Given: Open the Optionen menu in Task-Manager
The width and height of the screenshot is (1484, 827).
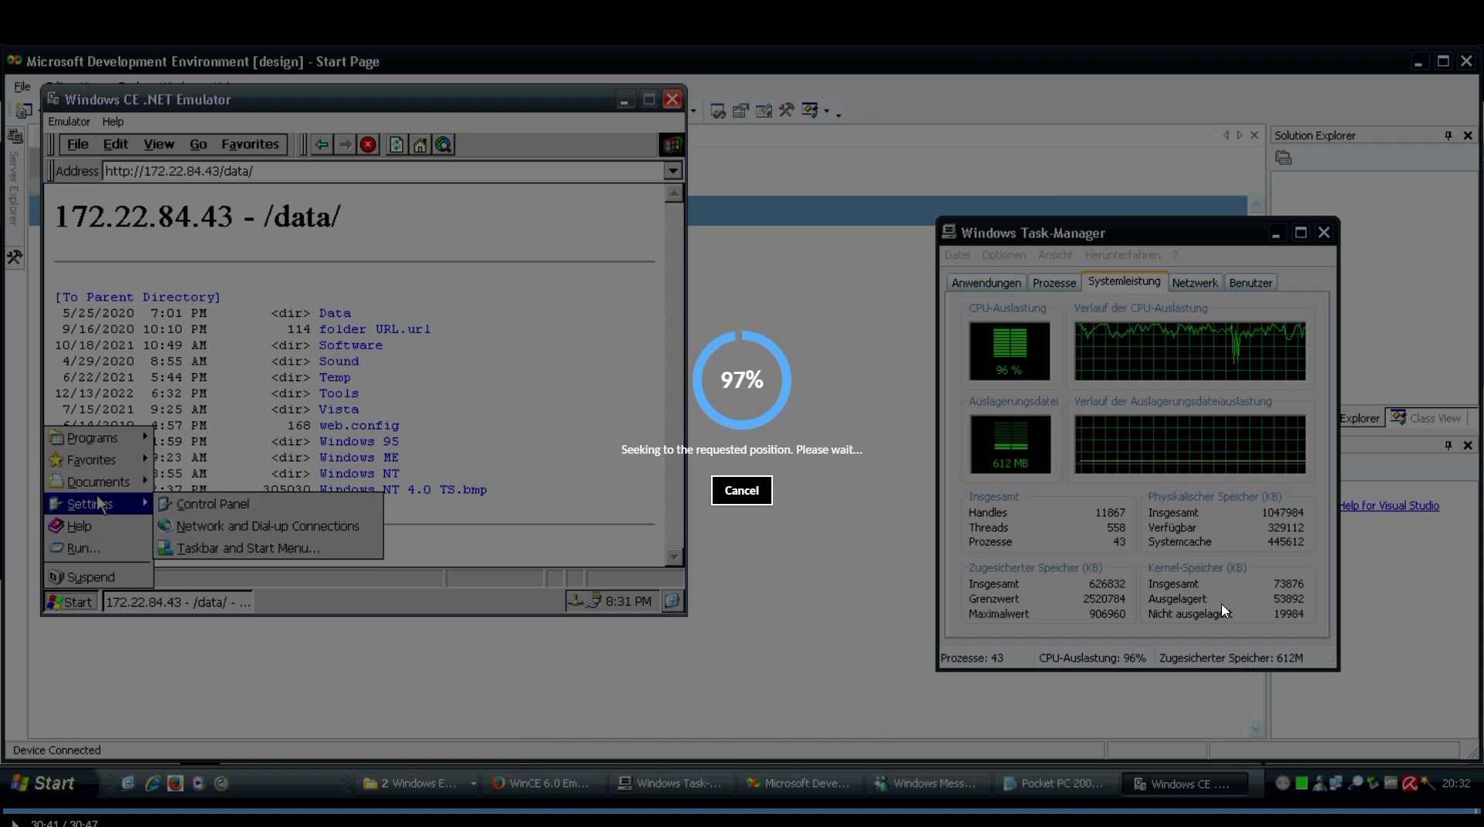Looking at the screenshot, I should (x=1003, y=255).
